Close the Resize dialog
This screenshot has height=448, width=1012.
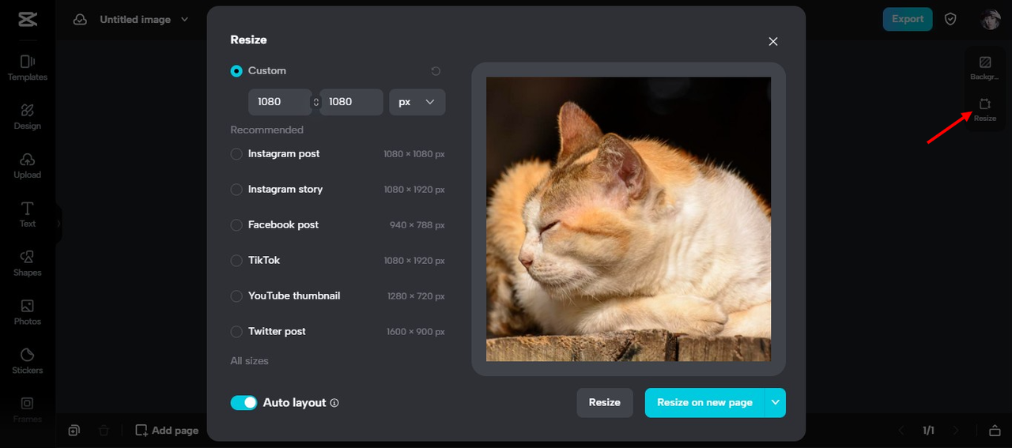[x=773, y=41]
